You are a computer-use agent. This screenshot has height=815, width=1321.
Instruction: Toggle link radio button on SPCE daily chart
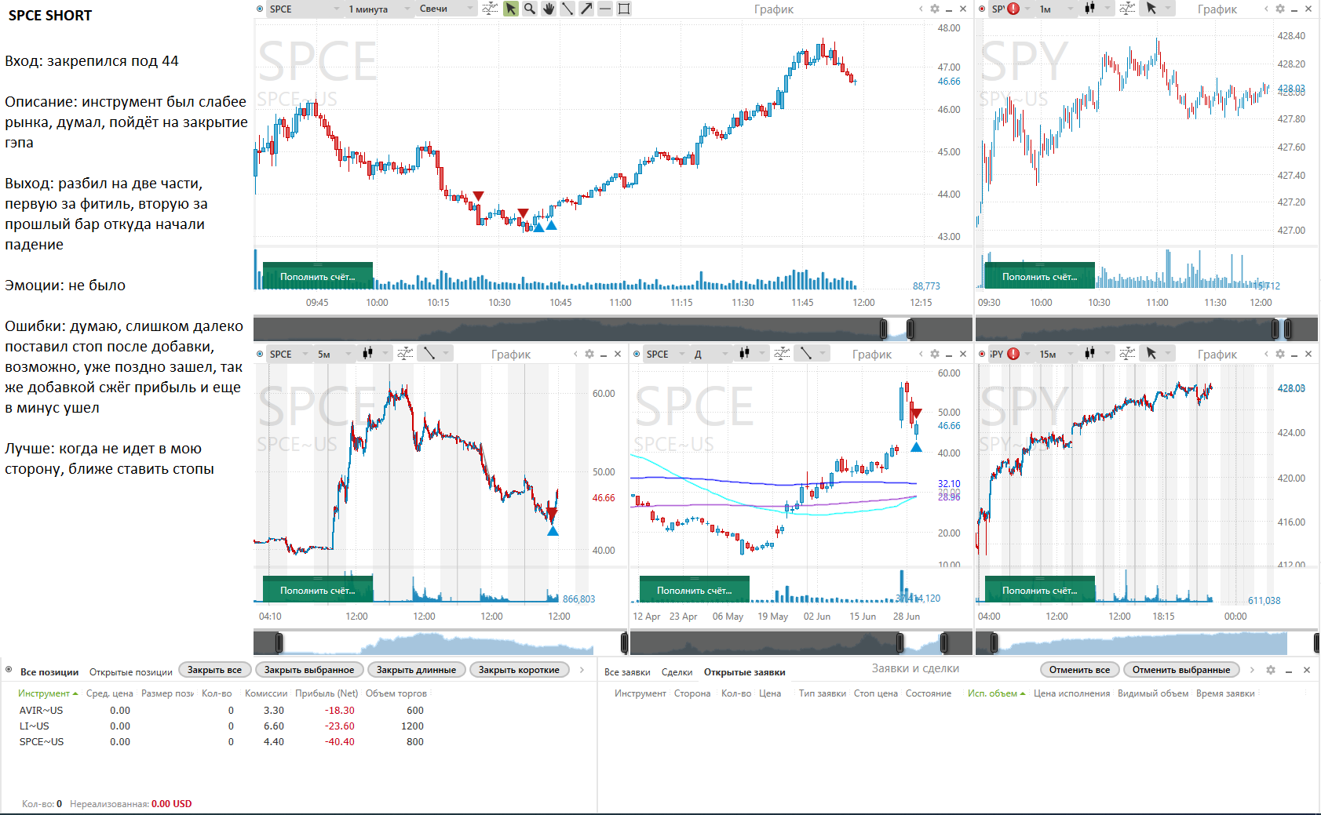pyautogui.click(x=637, y=354)
